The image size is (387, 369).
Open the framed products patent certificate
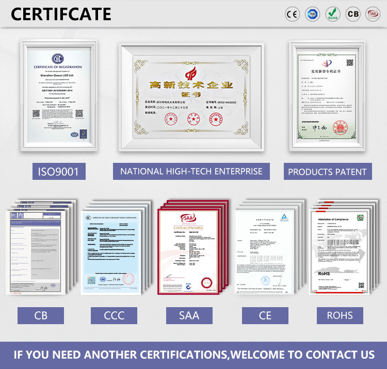(x=327, y=96)
